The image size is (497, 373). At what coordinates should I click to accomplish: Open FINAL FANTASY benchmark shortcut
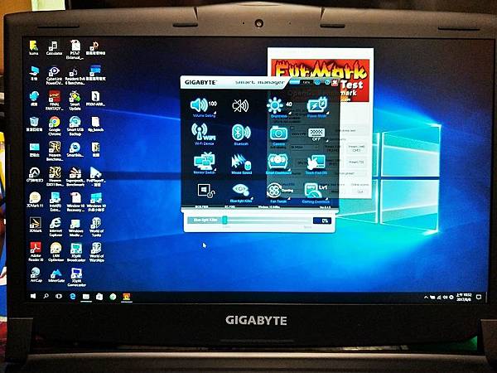click(x=54, y=100)
